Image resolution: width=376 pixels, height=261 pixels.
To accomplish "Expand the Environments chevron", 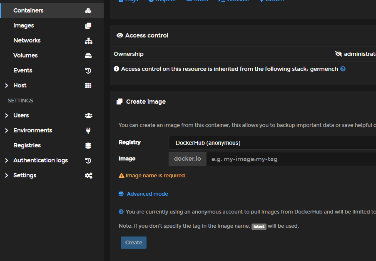I will pos(7,130).
